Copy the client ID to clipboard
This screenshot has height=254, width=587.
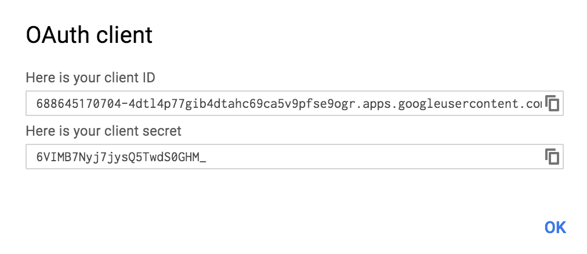point(552,103)
